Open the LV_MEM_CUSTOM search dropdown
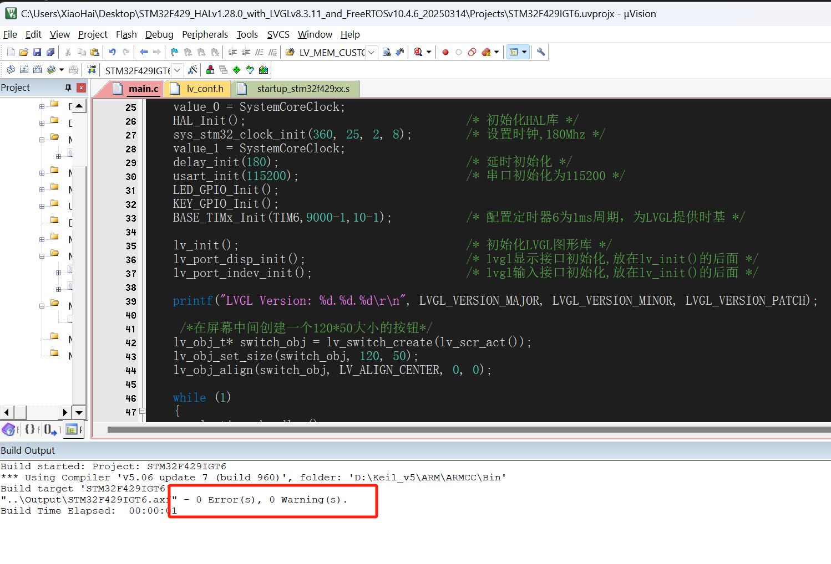 tap(371, 53)
